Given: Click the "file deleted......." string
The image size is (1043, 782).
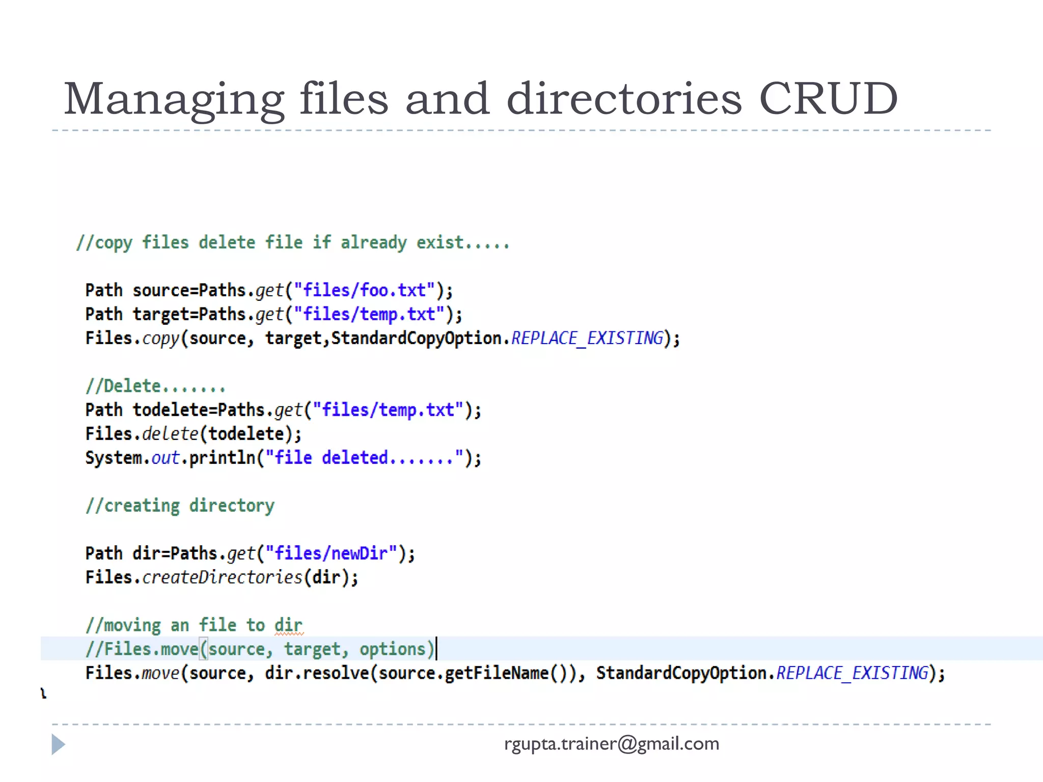Looking at the screenshot, I should click(364, 458).
